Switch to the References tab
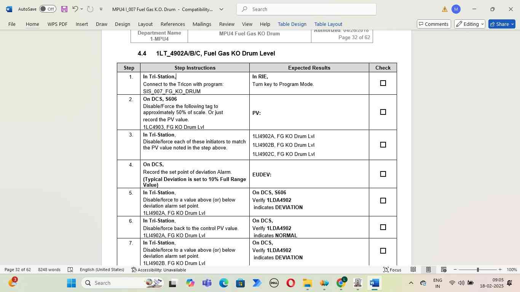Viewport: 520px width, 292px height. (172, 24)
